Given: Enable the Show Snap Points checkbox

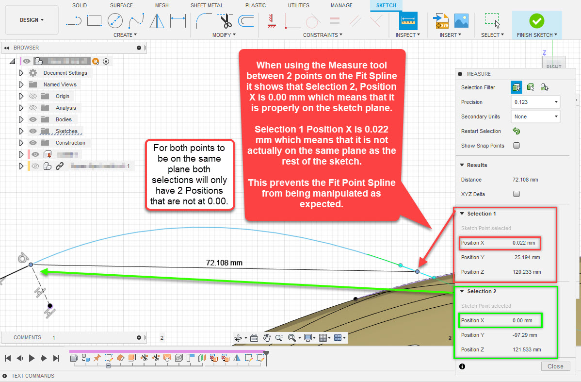Looking at the screenshot, I should click(516, 145).
